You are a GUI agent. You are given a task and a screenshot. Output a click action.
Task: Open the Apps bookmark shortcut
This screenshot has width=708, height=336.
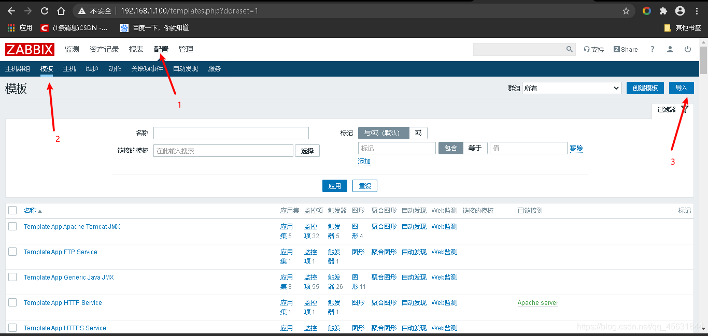(x=20, y=27)
